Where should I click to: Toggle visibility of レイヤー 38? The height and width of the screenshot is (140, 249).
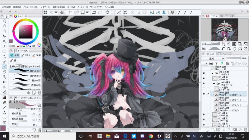point(204,119)
